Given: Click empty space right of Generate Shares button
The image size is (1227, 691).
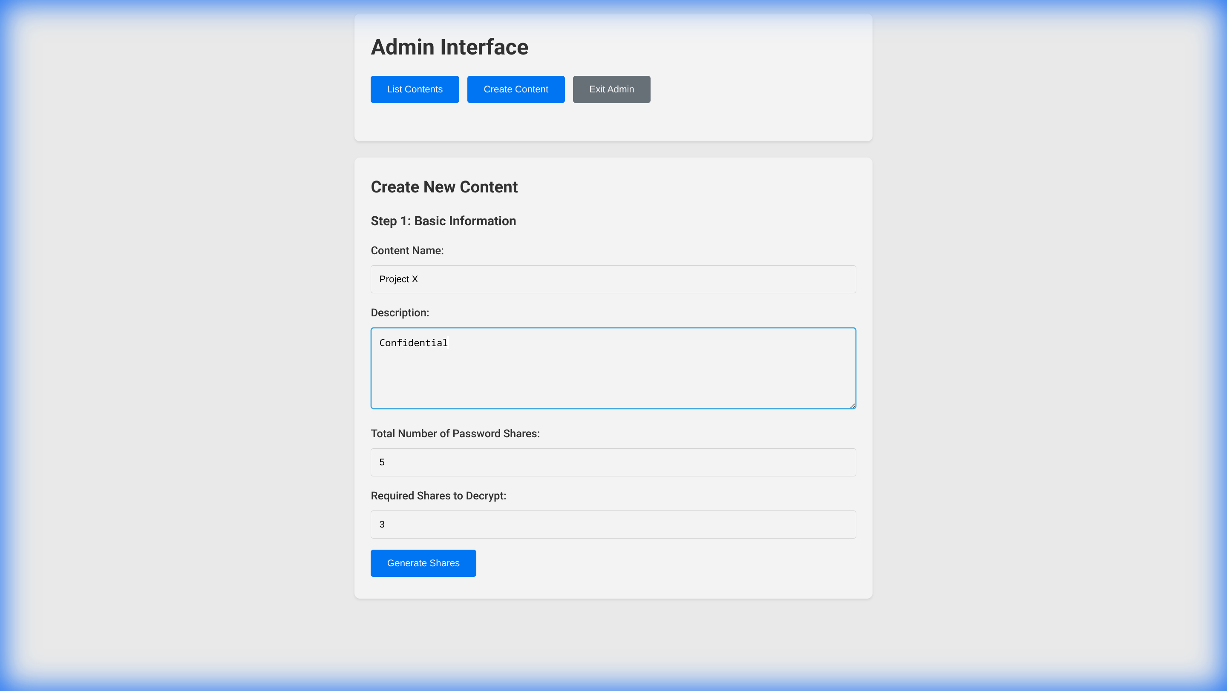Looking at the screenshot, I should tap(667, 563).
